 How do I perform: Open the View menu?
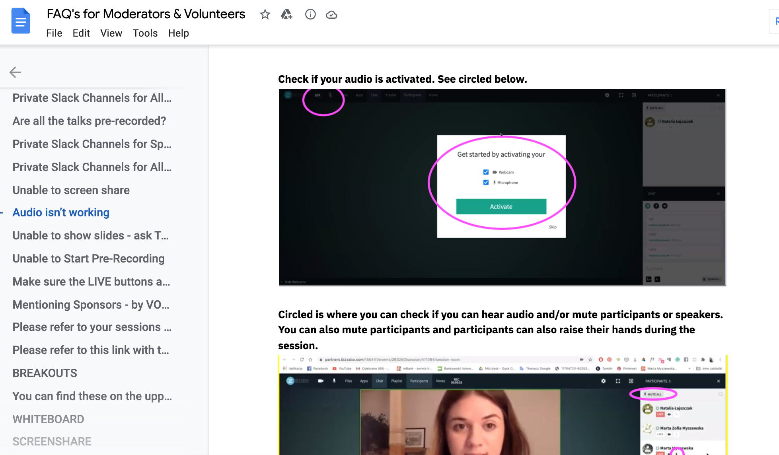click(111, 33)
